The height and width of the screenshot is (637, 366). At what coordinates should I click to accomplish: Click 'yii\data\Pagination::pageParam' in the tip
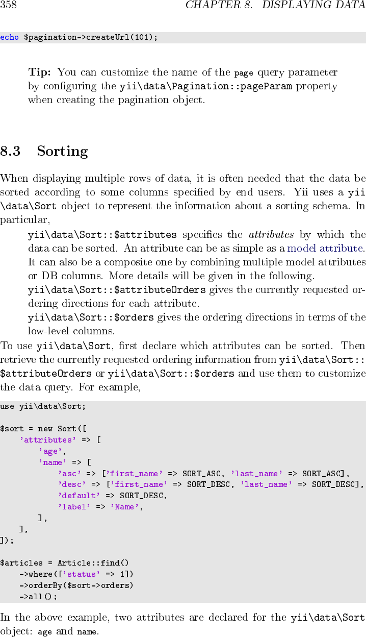(x=206, y=86)
